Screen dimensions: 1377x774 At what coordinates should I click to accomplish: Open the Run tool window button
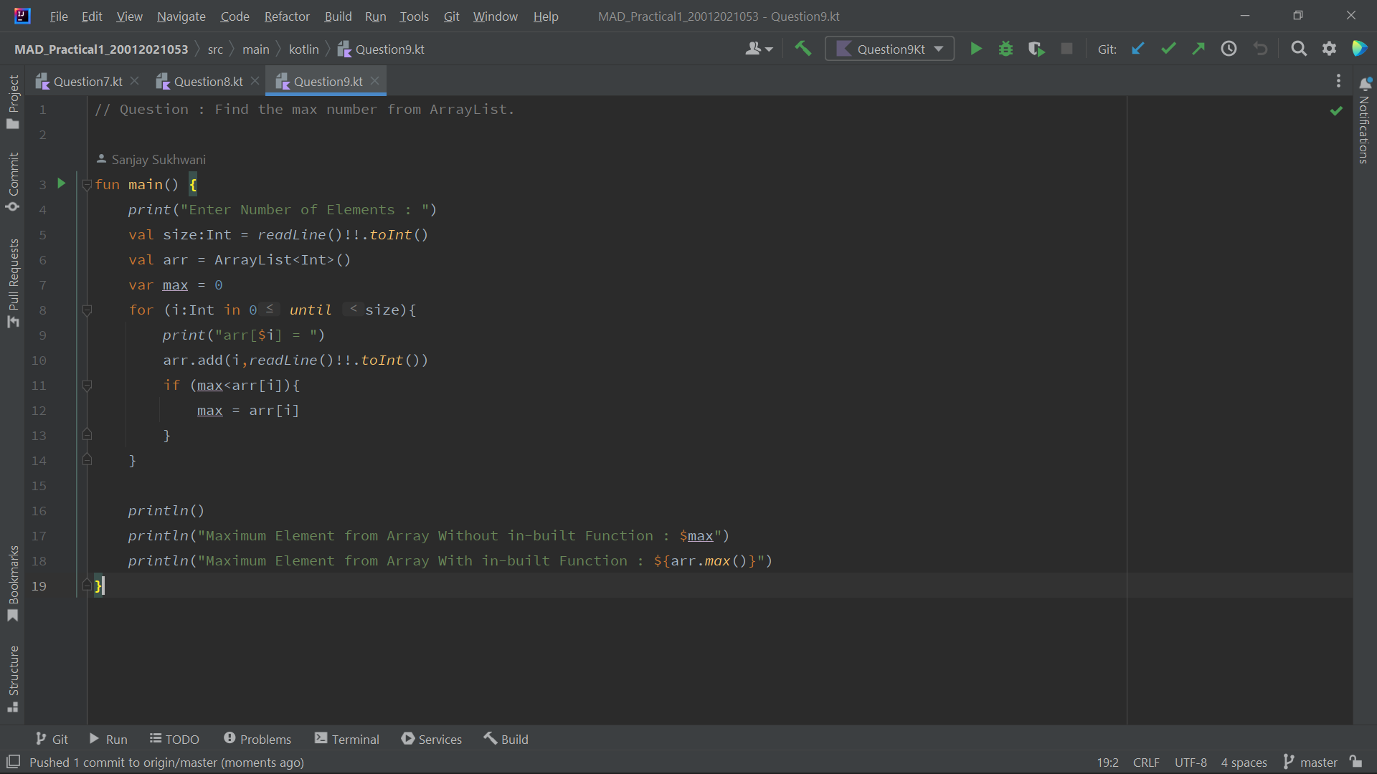[x=108, y=739]
